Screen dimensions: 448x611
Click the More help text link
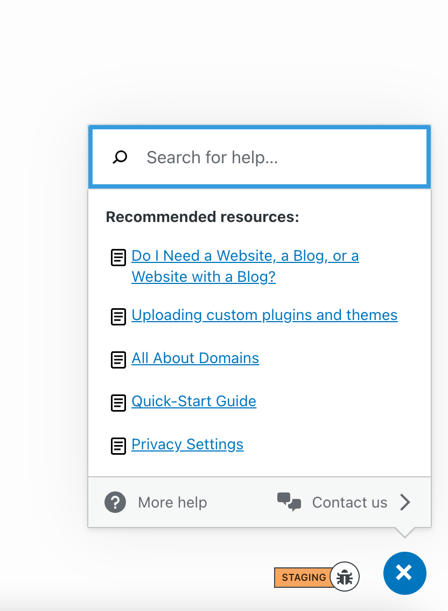point(172,503)
